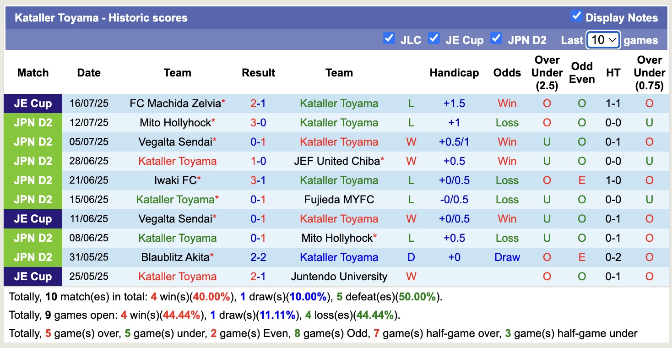Uncheck the JLC competition filter
Viewport: 672px width, 348px height.
(x=389, y=39)
